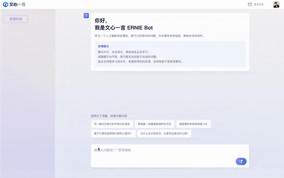The width and height of the screenshot is (284, 178).
Task: Click the 文心一言 logo in the header
Action: coord(14,4)
